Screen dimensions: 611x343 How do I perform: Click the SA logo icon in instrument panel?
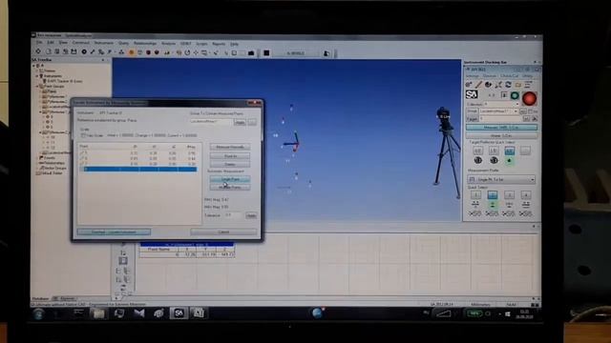[472, 94]
